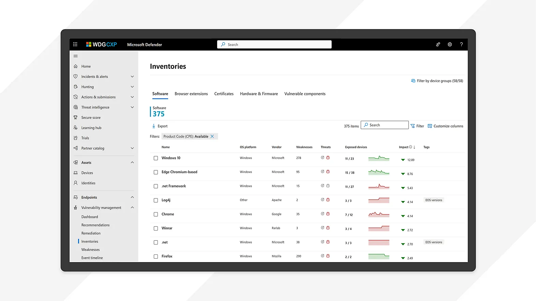Click the Endpoints icon in sidebar
The width and height of the screenshot is (536, 301).
point(76,197)
